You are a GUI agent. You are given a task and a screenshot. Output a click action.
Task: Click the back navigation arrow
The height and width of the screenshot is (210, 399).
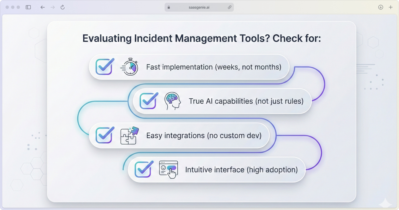[42, 7]
